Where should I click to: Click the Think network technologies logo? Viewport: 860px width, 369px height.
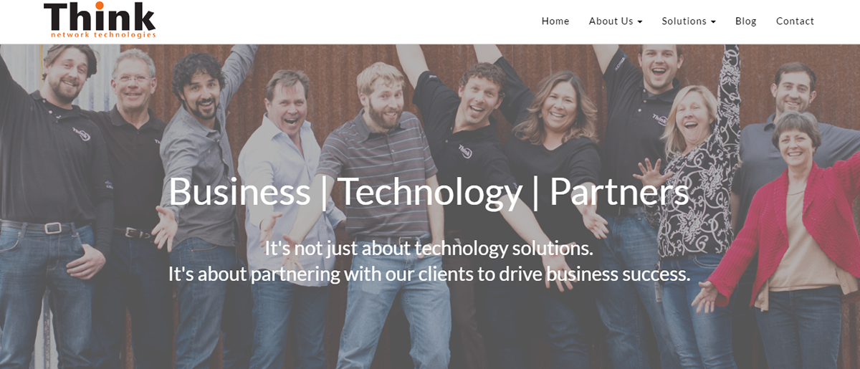click(x=100, y=20)
